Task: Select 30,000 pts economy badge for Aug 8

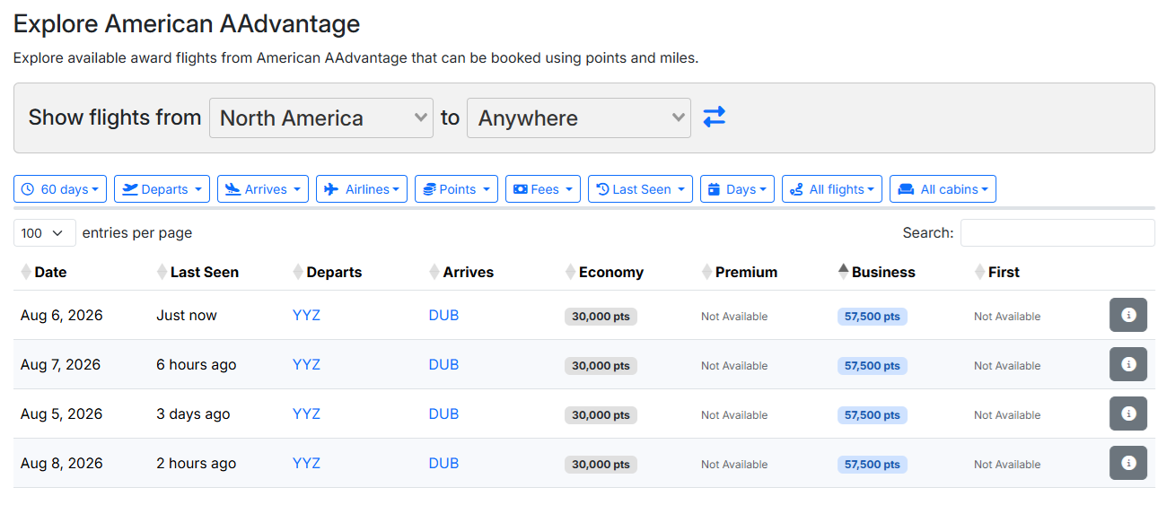Action: [601, 465]
